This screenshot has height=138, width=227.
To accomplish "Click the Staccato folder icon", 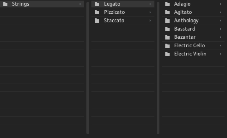I will [97, 21].
